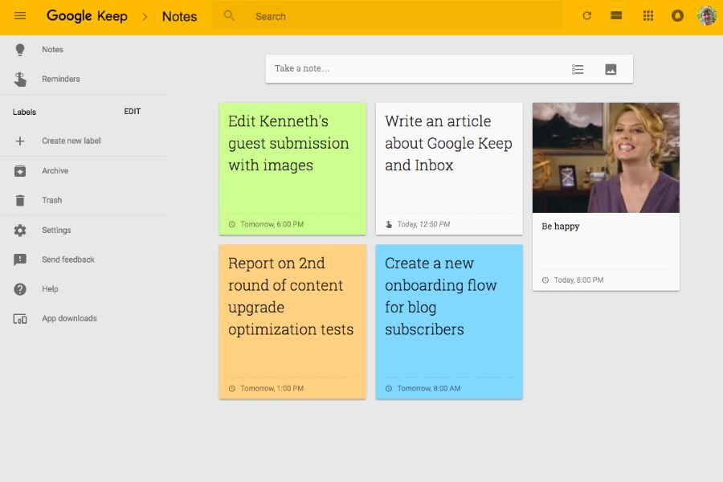723x482 pixels.
Task: Click the plus icon for new label
Action: (20, 141)
